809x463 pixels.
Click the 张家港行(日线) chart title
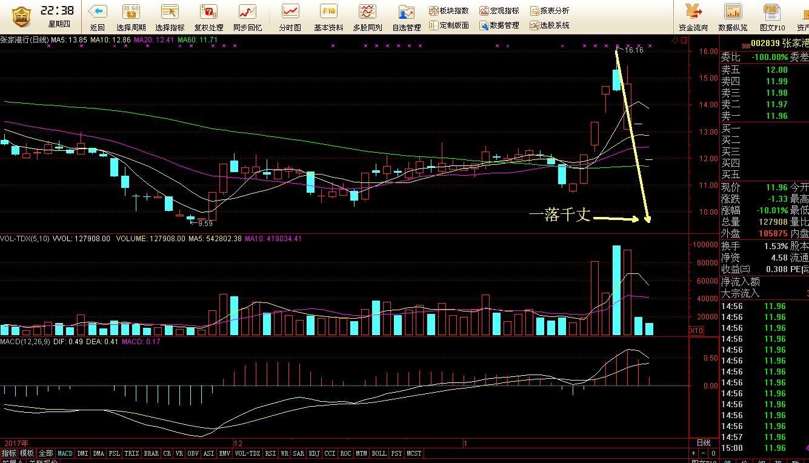24,40
